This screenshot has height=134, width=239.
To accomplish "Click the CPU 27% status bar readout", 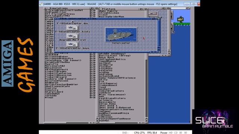I will [139, 133].
